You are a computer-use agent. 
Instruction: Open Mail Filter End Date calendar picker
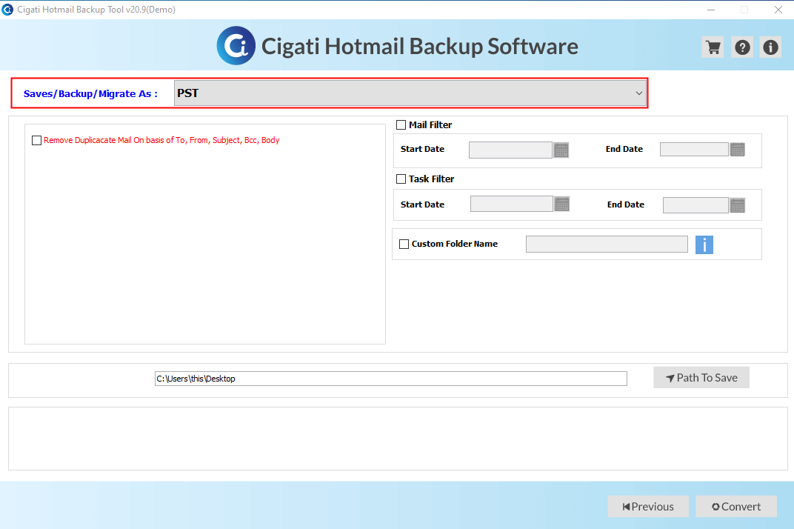[737, 150]
